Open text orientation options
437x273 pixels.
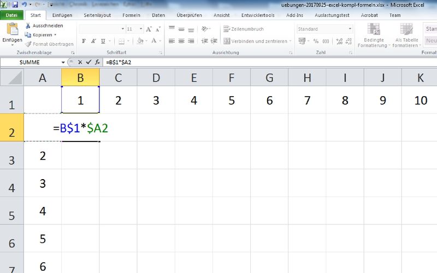[206, 29]
